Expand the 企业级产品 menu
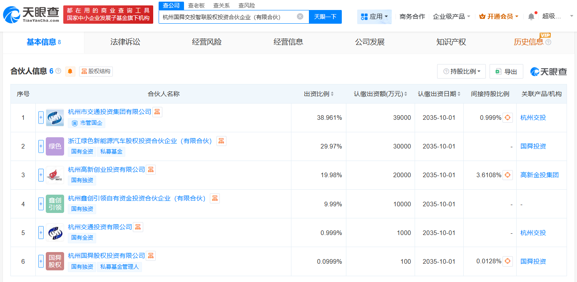Image resolution: width=577 pixels, height=282 pixels. (452, 17)
